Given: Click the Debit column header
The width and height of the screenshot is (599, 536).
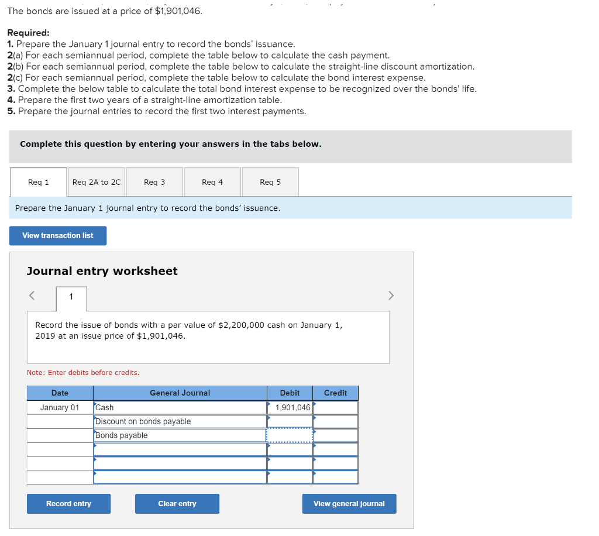Looking at the screenshot, I should [x=290, y=393].
